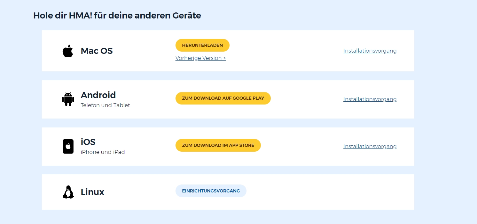Open the Vorherige Version link
477x224 pixels.
coord(200,58)
